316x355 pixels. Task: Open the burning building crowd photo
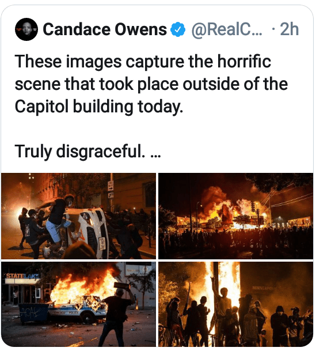coord(235,216)
